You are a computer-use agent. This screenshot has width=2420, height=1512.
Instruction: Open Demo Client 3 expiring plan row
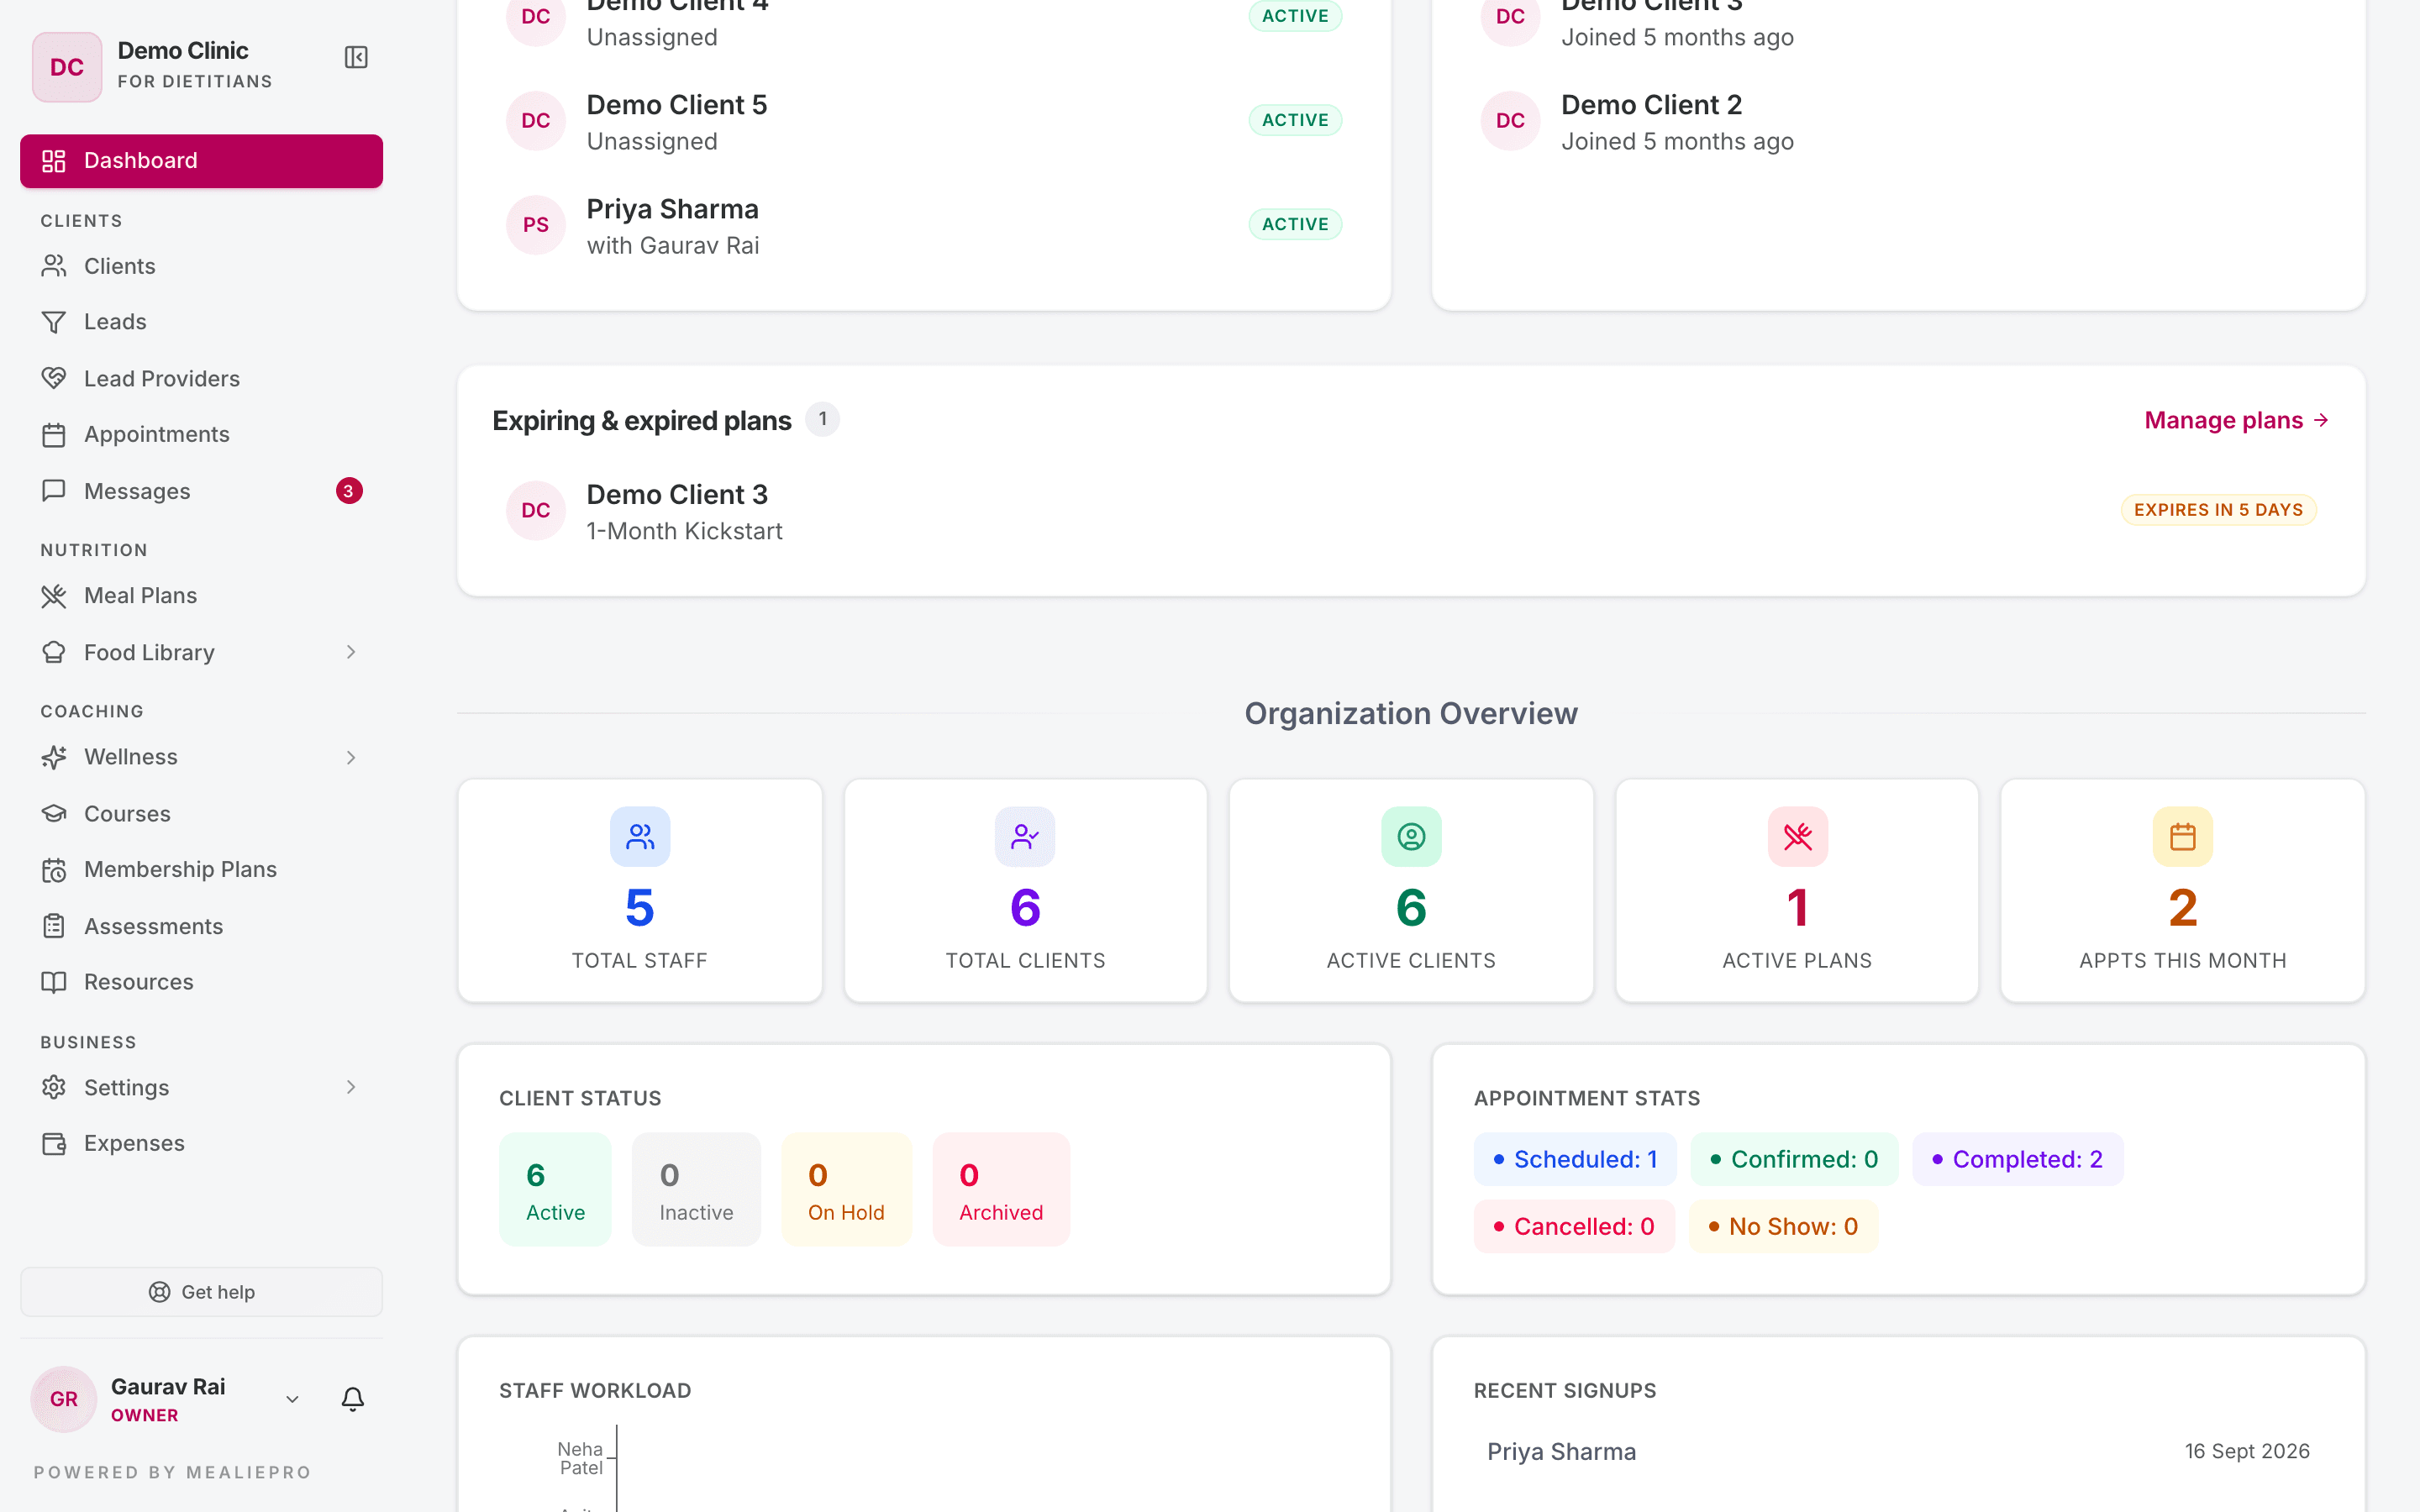tap(1411, 511)
